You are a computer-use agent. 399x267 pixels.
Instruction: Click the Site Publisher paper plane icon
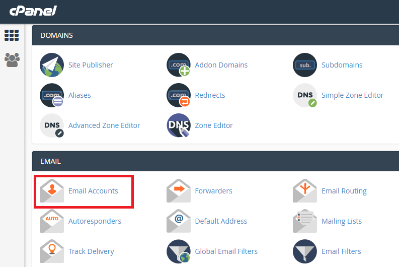coord(52,65)
